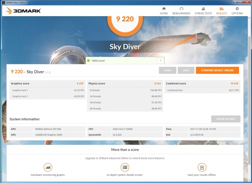The width and height of the screenshot is (252, 183).
Task: Click the Hardware monitoring graphs icon
Action: pyautogui.click(x=48, y=167)
